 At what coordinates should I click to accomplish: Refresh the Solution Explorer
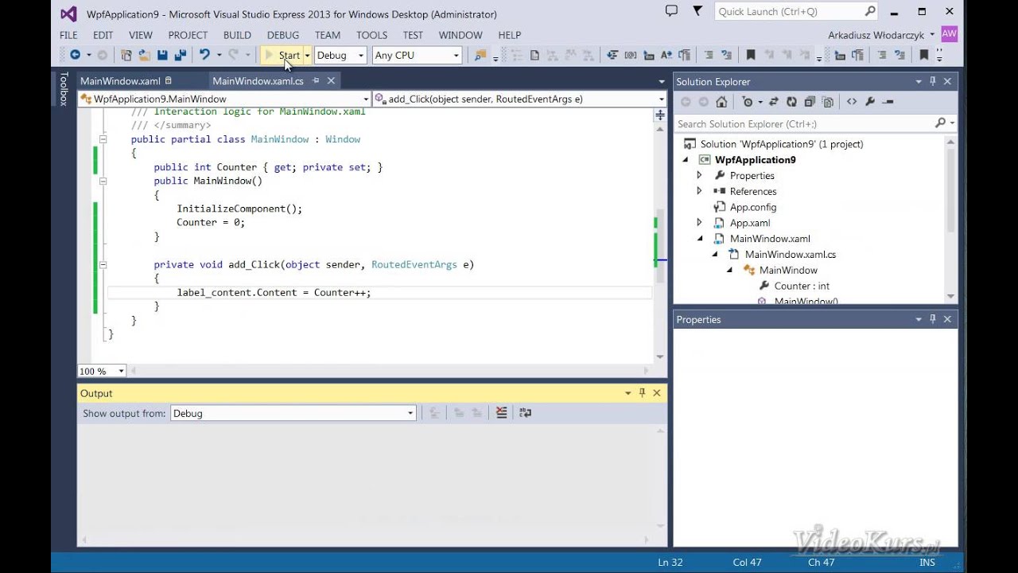(791, 102)
